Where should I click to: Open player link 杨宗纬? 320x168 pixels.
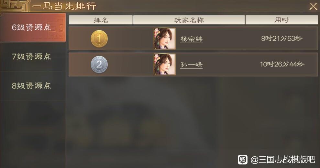[192, 39]
